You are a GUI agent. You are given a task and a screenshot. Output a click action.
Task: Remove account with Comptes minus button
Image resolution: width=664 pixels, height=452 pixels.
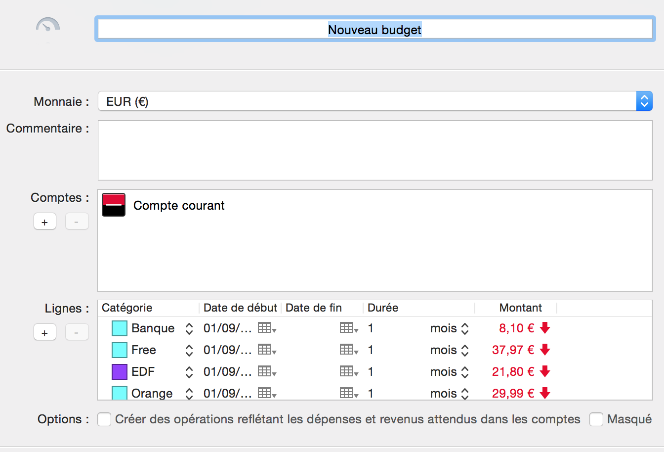(x=77, y=222)
